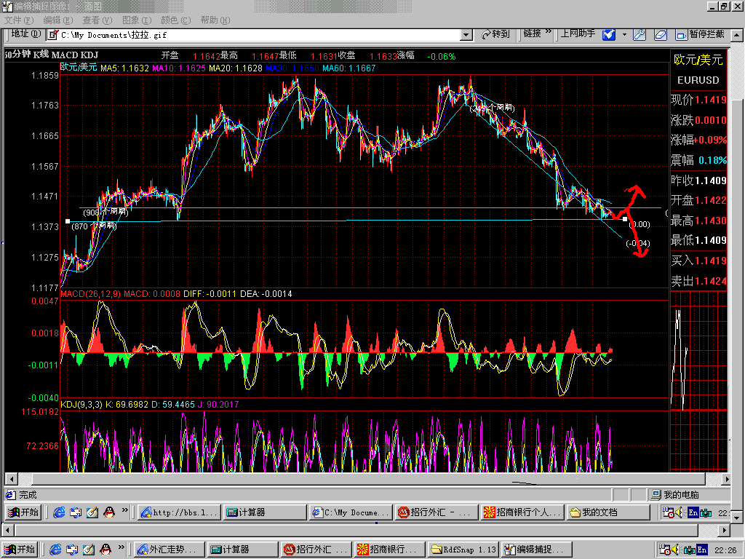Click the bottom taskbar 开始 start button
Viewport: 745px width, 559px height.
click(x=20, y=550)
